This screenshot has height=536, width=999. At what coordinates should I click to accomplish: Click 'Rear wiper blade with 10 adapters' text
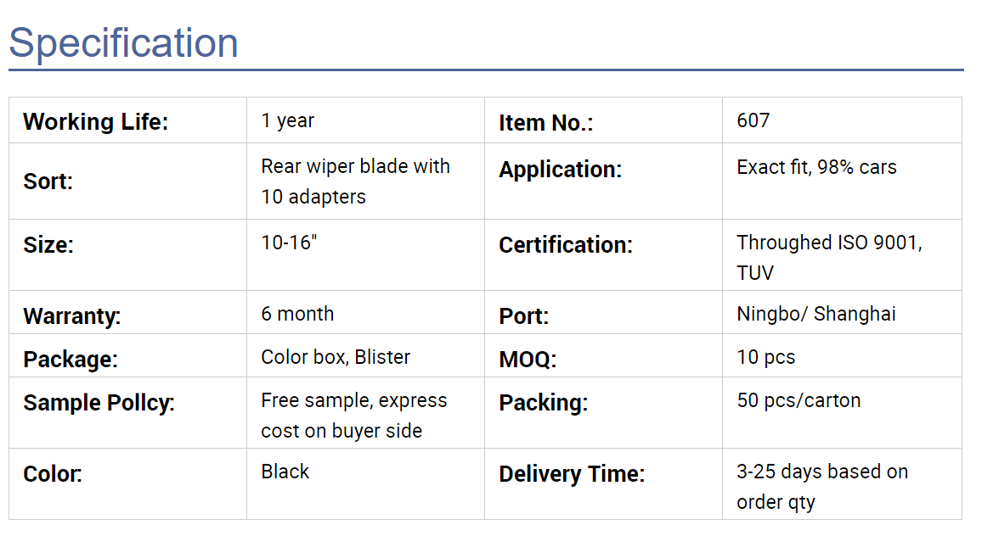(x=355, y=181)
